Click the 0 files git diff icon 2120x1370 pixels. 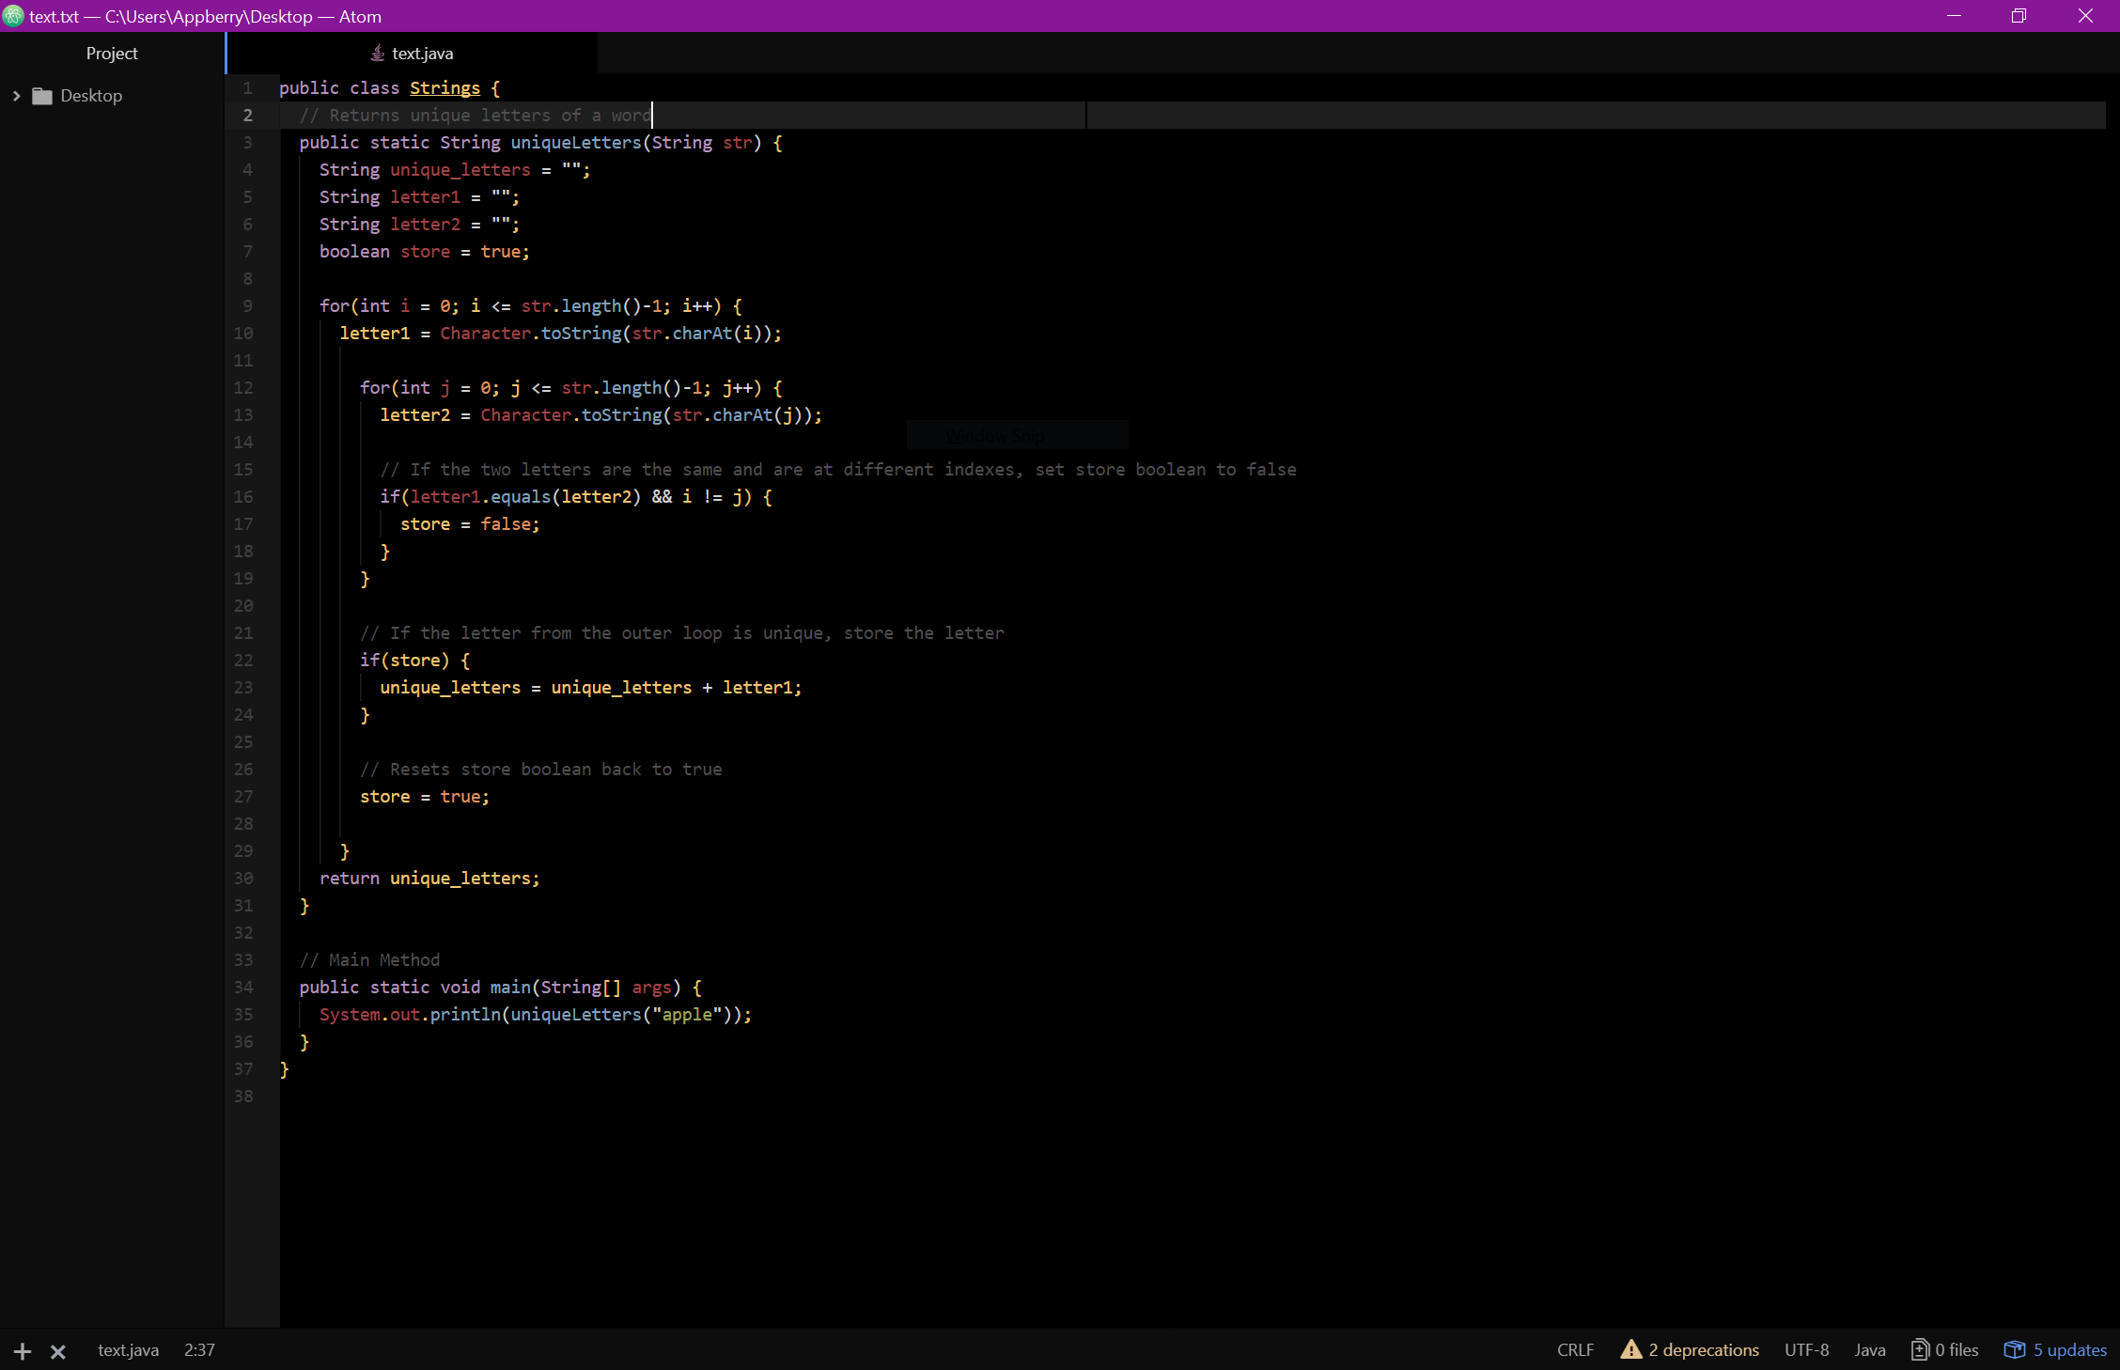1920,1349
